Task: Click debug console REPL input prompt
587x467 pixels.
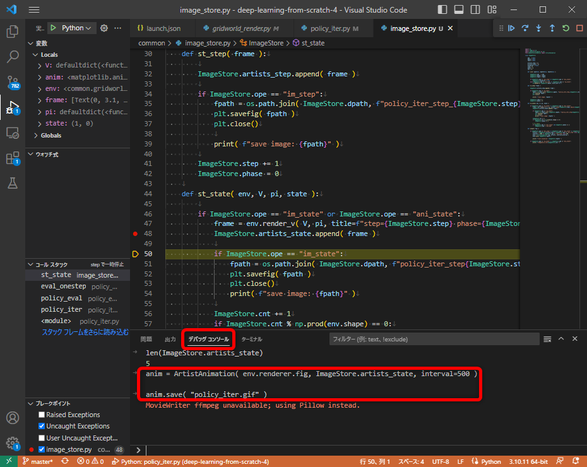Action: coord(359,450)
